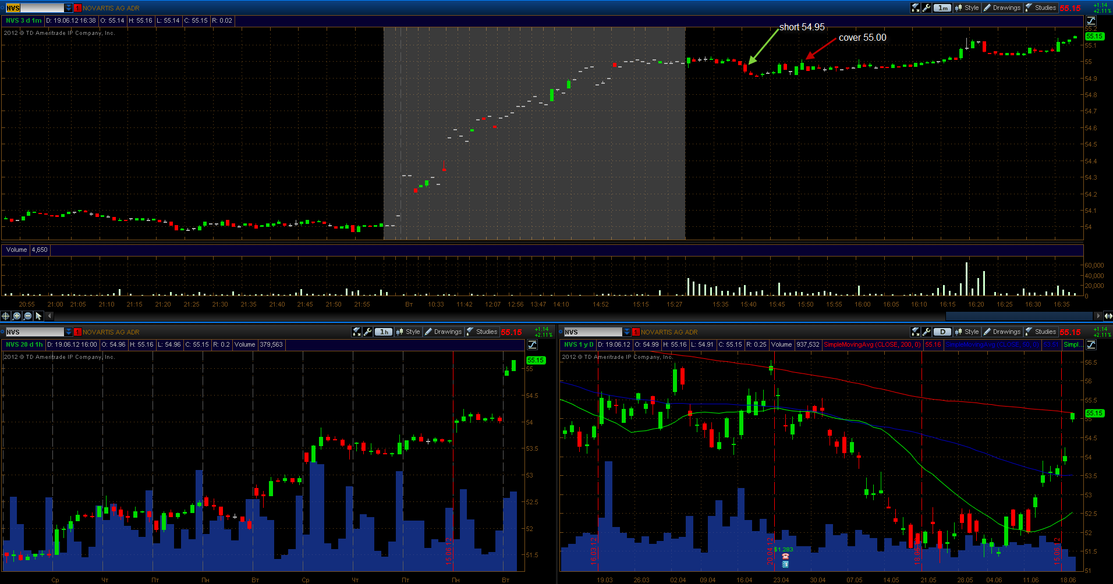Click symbol input field in top chart
This screenshot has width=1113, height=584.
[35, 8]
